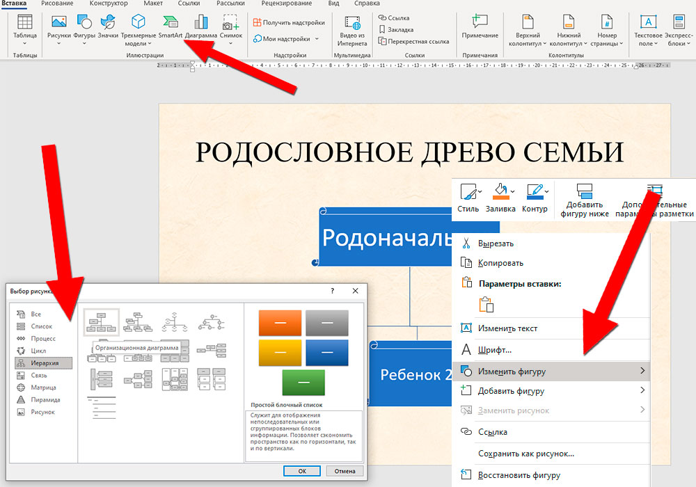
Task: Pick the orange block color swatch
Action: [280, 323]
